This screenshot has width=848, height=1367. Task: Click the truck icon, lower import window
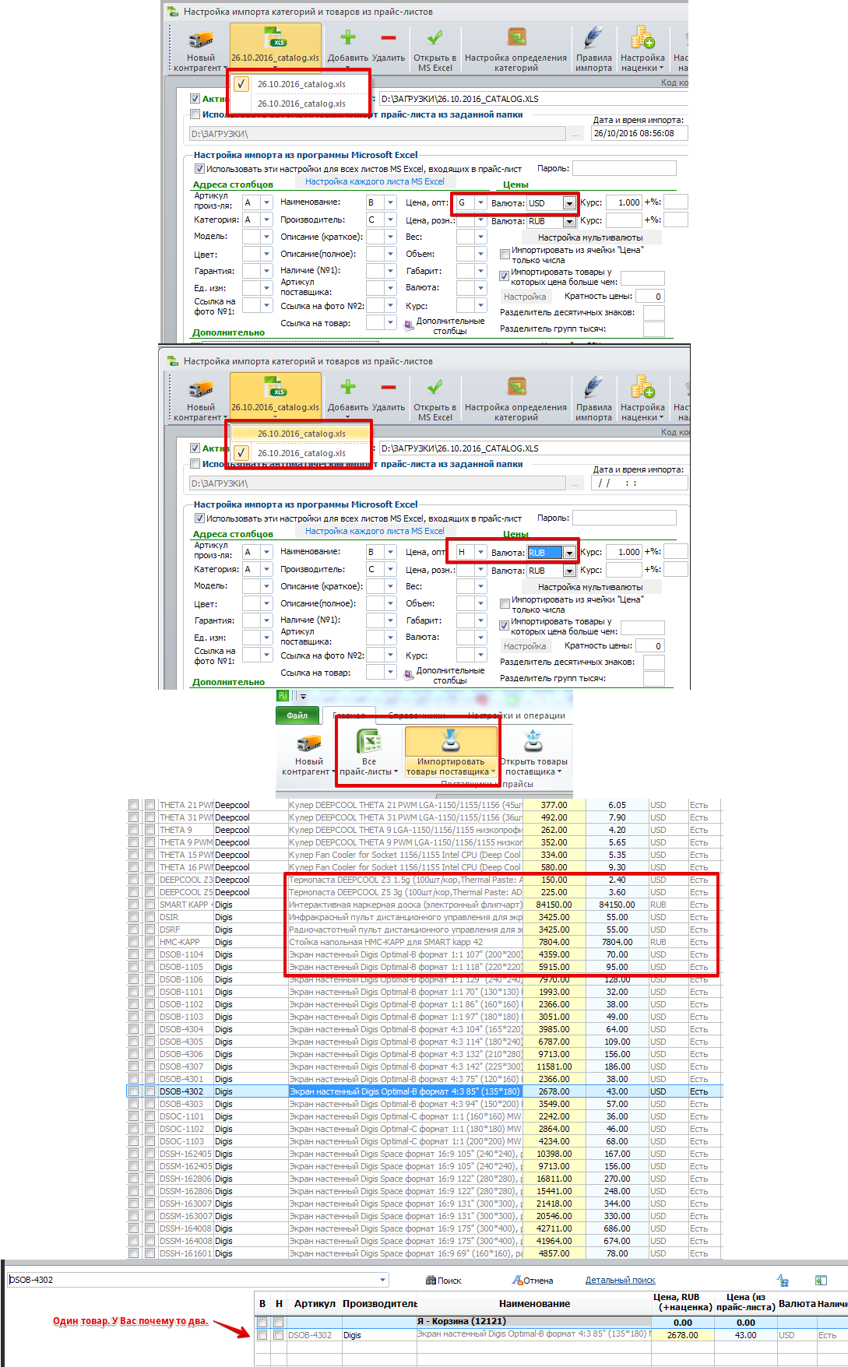pyautogui.click(x=200, y=389)
